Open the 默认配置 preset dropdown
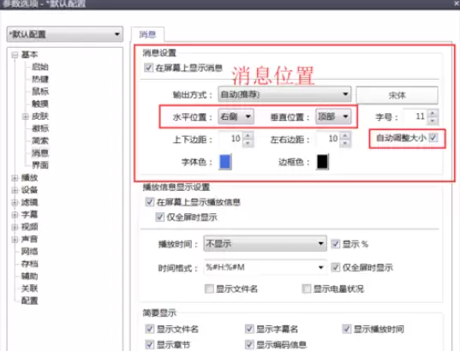 click(65, 34)
